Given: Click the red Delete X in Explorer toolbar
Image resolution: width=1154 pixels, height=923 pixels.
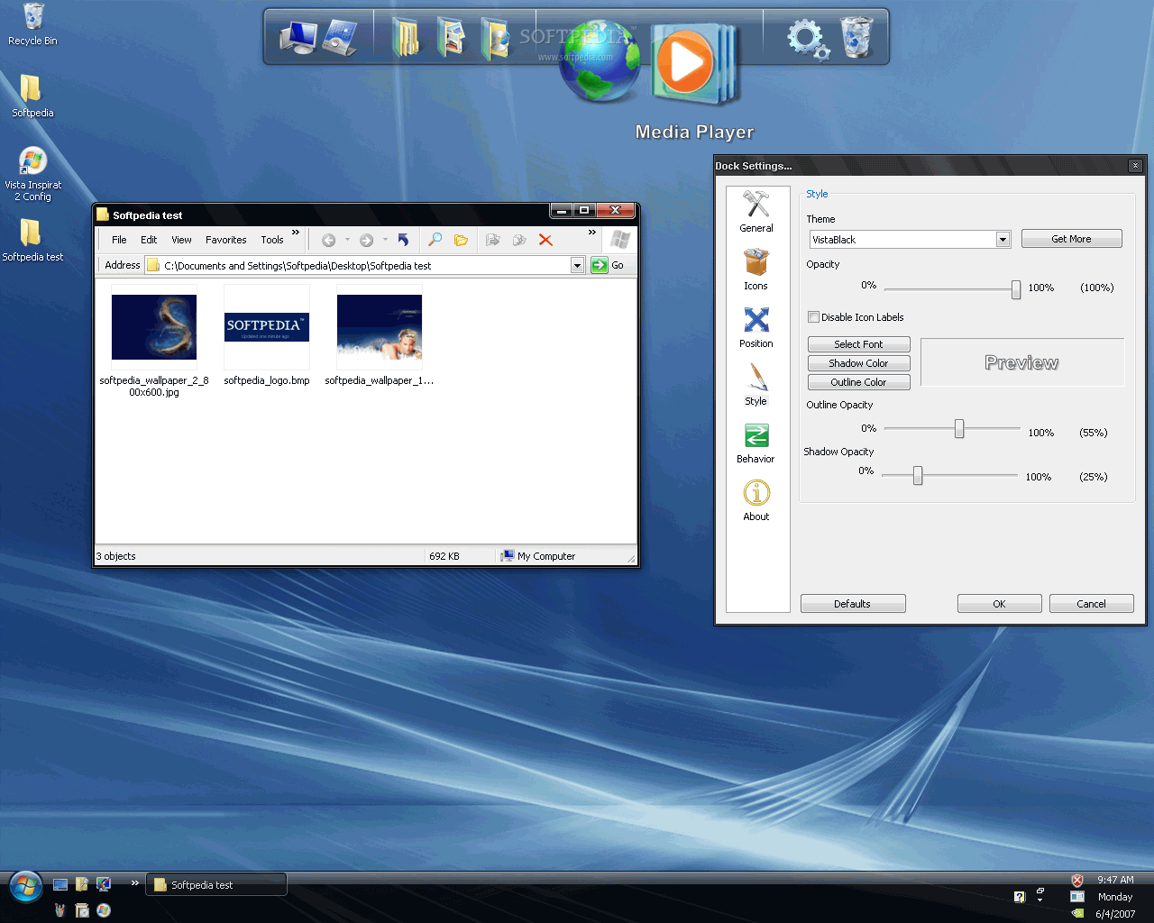Looking at the screenshot, I should tap(545, 240).
